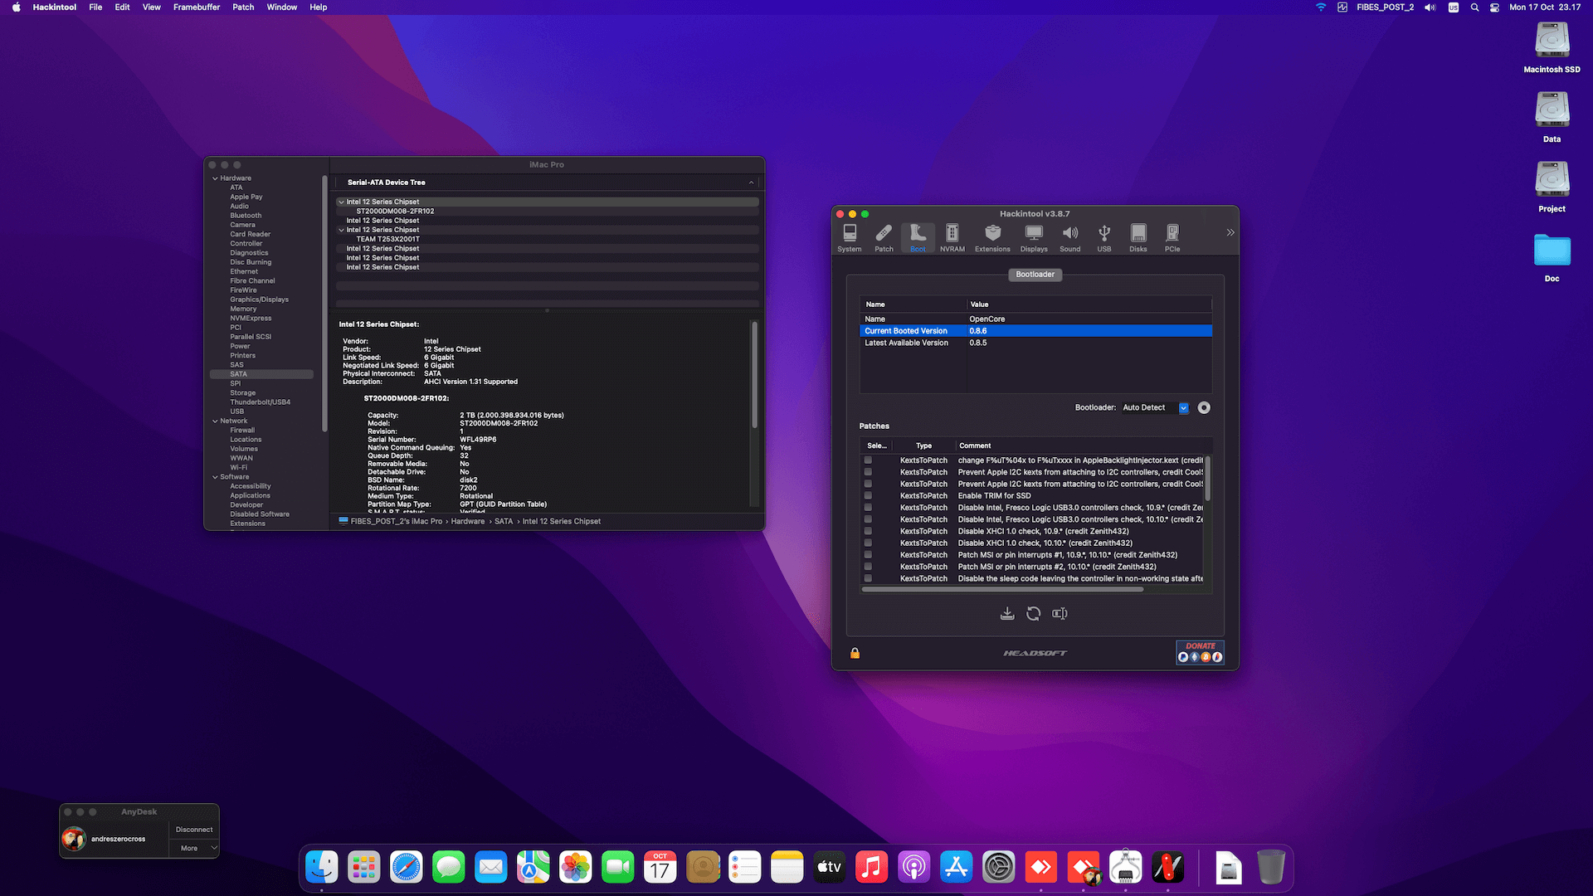Open the Patch menu in the menu bar

(243, 7)
